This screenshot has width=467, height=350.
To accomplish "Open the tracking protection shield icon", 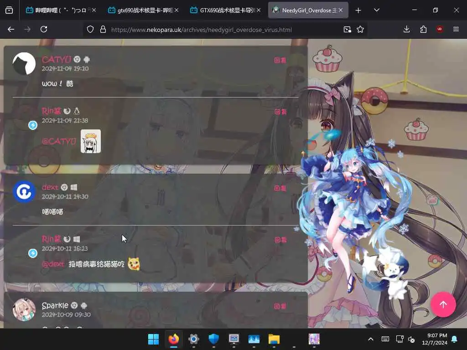I will [90, 30].
